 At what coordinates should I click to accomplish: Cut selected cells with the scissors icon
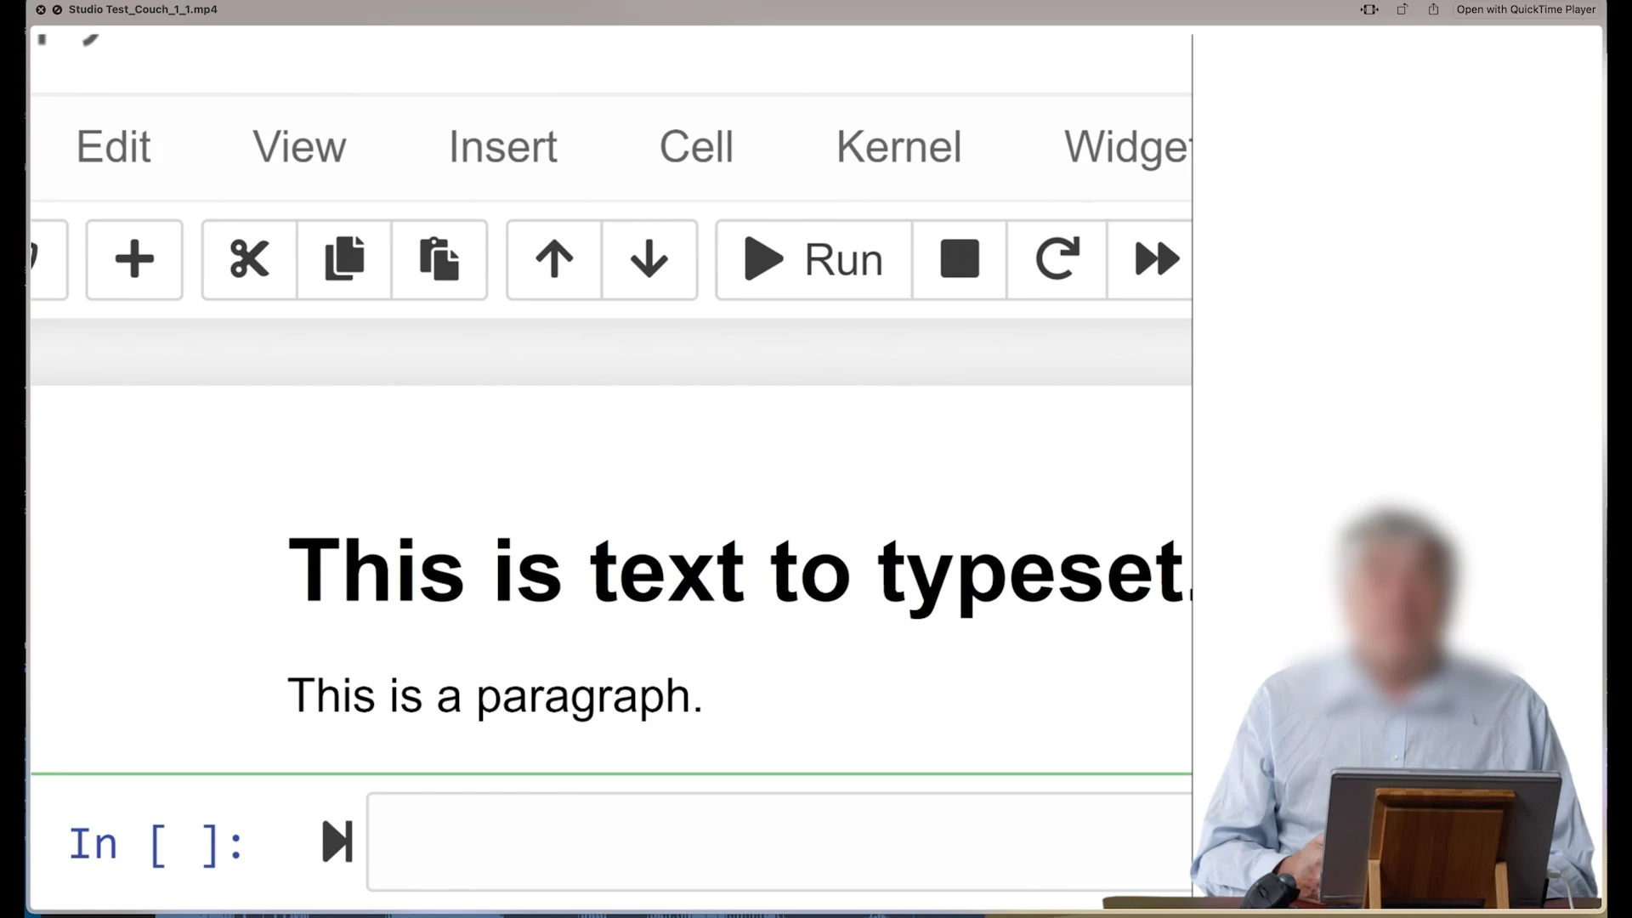point(249,259)
